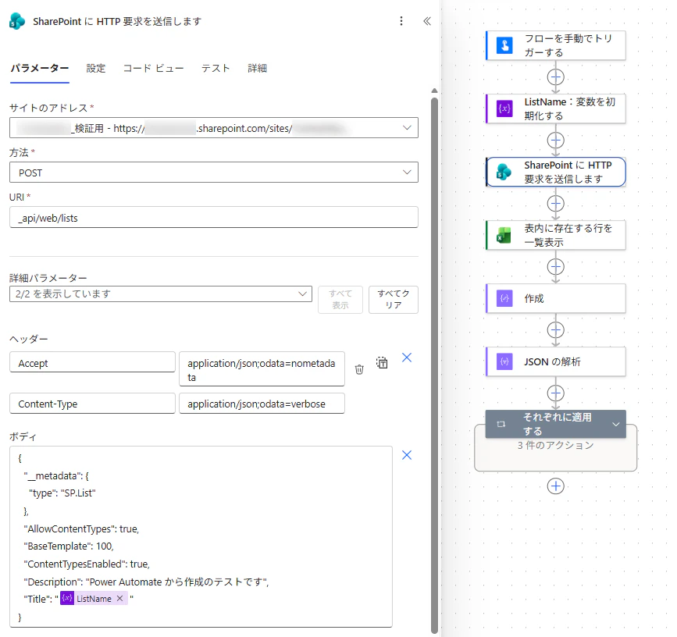The width and height of the screenshot is (677, 637).
Task: Open the 詳細パラメーター dropdown
Action: pos(161,294)
